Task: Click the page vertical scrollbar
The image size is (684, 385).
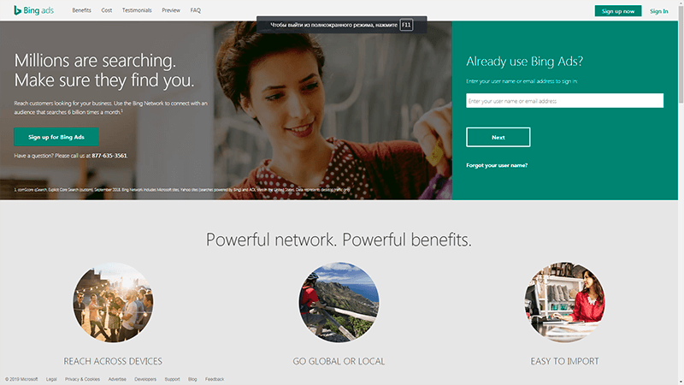Action: click(x=681, y=192)
